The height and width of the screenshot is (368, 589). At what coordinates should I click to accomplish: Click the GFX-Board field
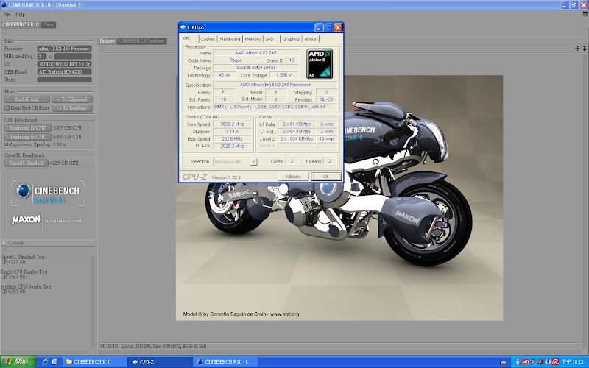tap(64, 71)
